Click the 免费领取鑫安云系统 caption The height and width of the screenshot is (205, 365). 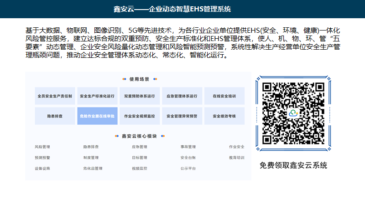point(293,165)
